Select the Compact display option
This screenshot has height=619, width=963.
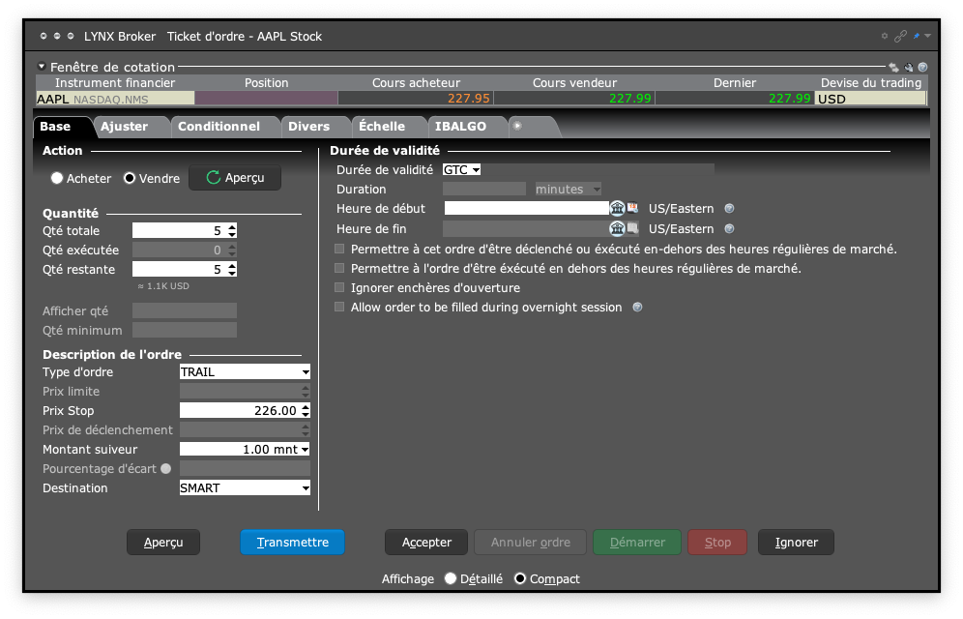(x=519, y=578)
